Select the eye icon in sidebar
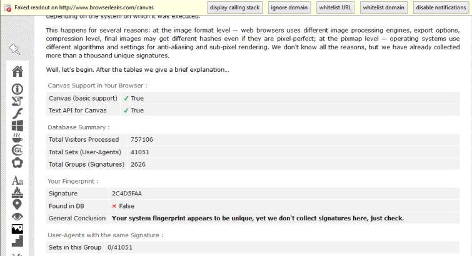472x256 pixels. pyautogui.click(x=18, y=217)
